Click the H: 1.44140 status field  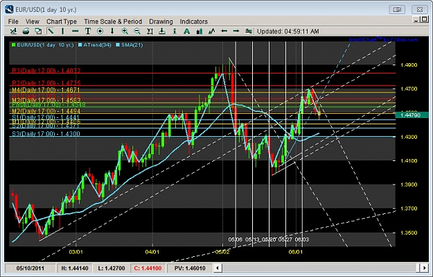tap(75, 268)
